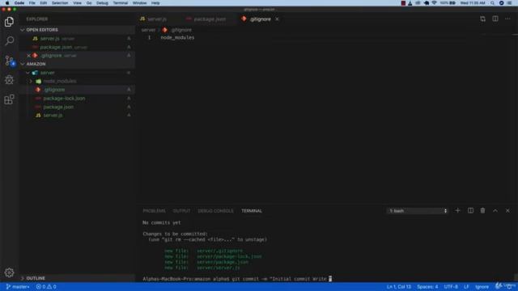
Task: Click Open Changes icon in editor toolbar
Action: 482,19
